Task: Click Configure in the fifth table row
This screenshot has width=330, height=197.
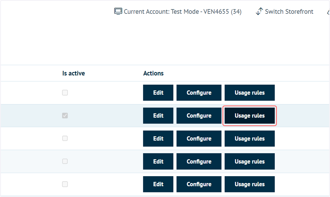Action: coord(199,184)
